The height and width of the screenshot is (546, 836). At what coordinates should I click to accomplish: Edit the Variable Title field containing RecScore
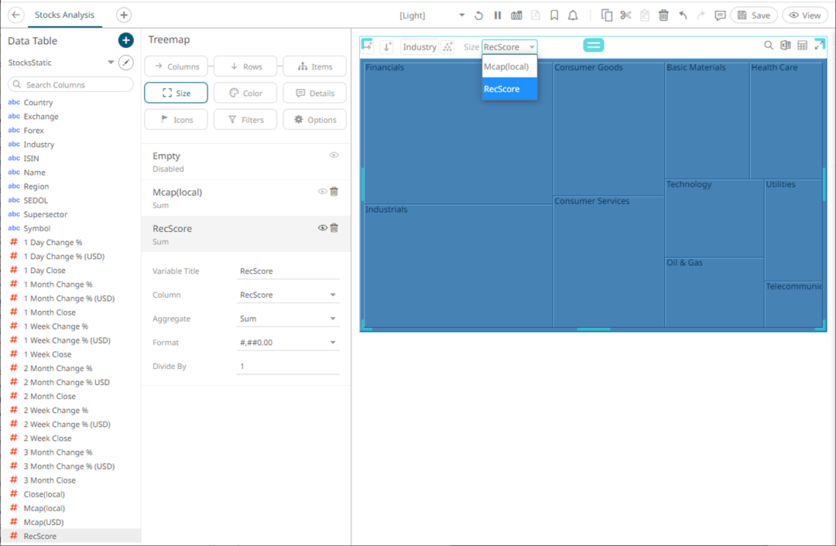[x=288, y=271]
